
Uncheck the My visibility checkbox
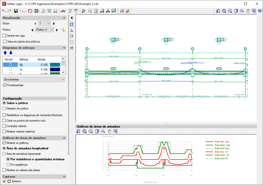pyautogui.click(x=11, y=64)
